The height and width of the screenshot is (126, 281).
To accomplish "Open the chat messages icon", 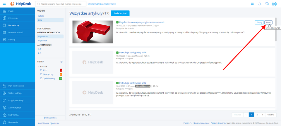I will click(267, 4).
